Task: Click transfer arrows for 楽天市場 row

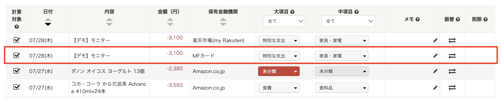Action: (452, 40)
